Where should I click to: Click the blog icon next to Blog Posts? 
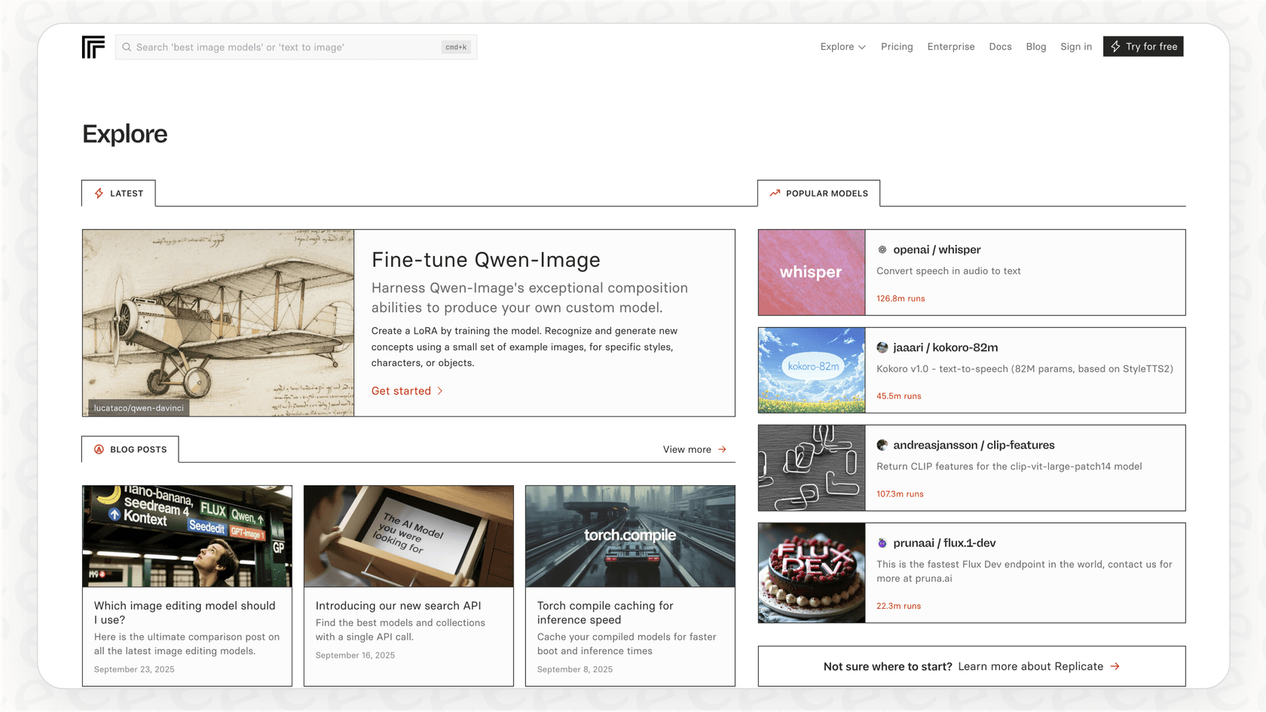[97, 449]
